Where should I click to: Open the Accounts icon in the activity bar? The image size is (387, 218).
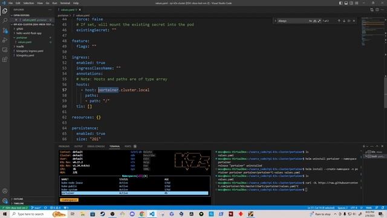pyautogui.click(x=5, y=191)
